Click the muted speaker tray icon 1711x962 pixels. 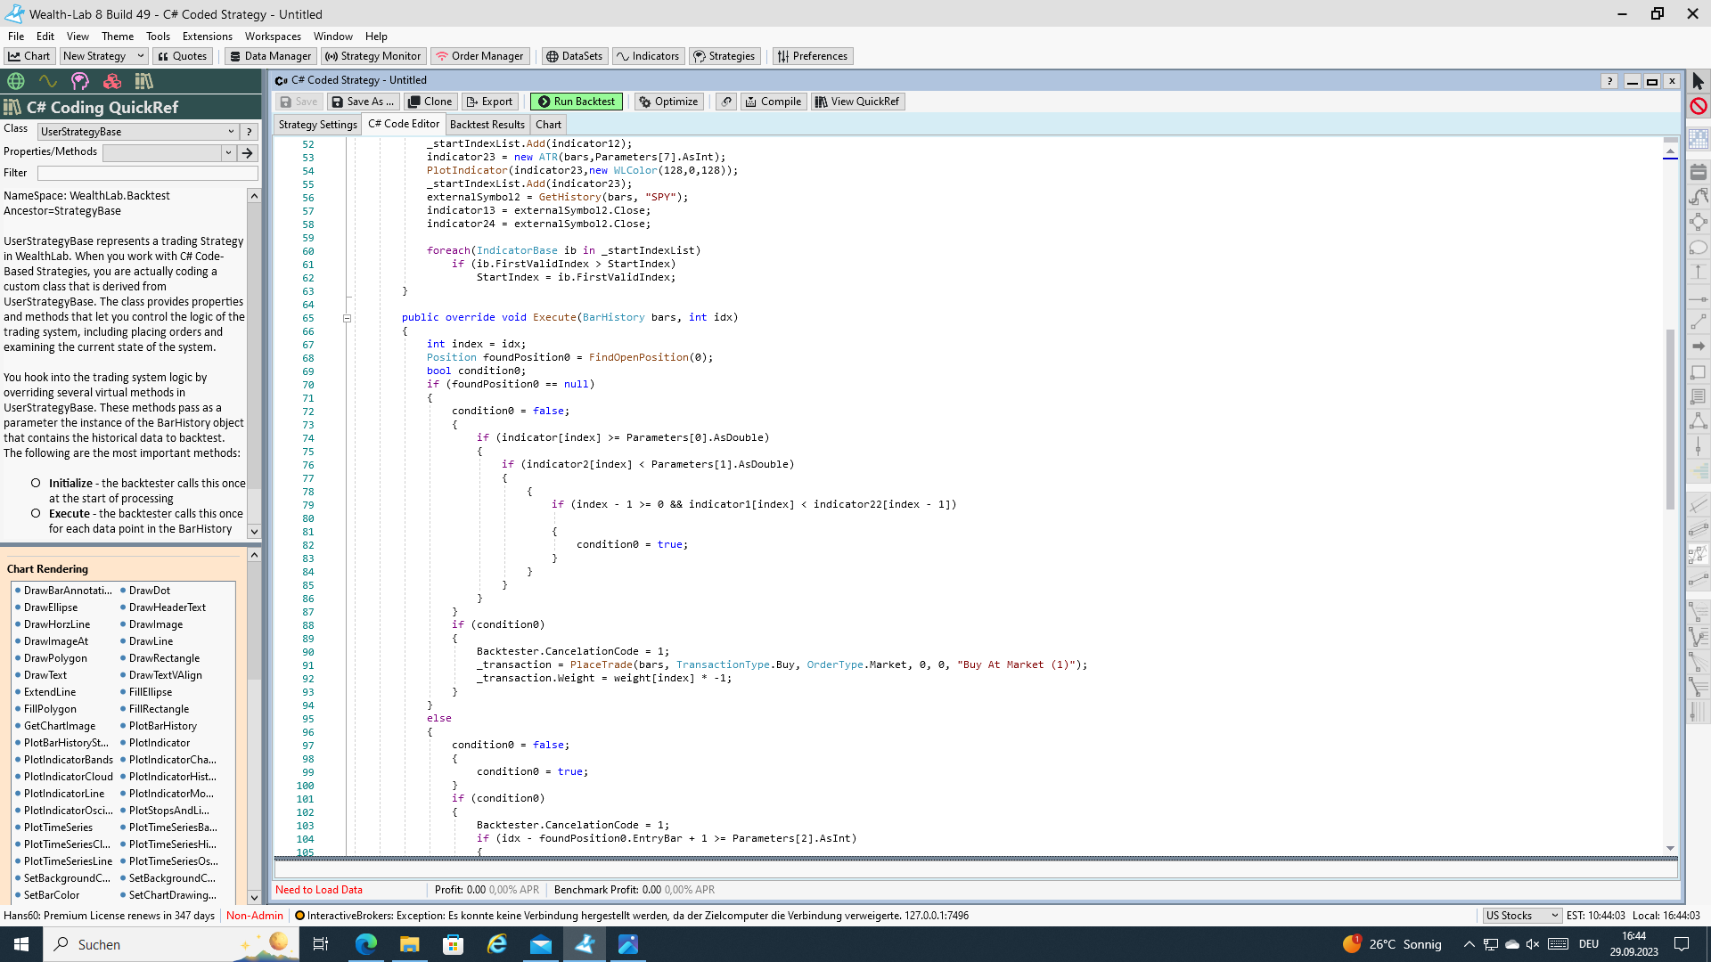coord(1534,944)
